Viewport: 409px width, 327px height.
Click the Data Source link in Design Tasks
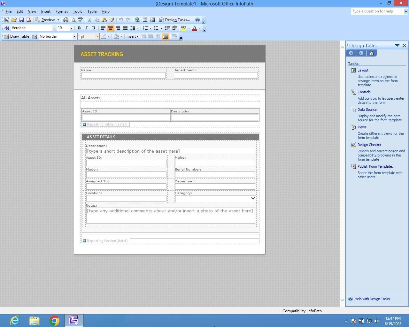[x=367, y=110]
